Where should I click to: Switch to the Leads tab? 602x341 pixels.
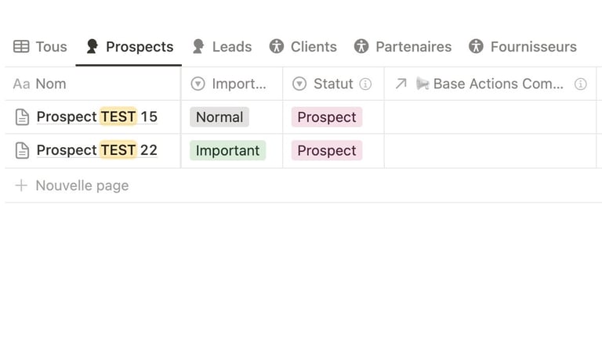pyautogui.click(x=223, y=47)
